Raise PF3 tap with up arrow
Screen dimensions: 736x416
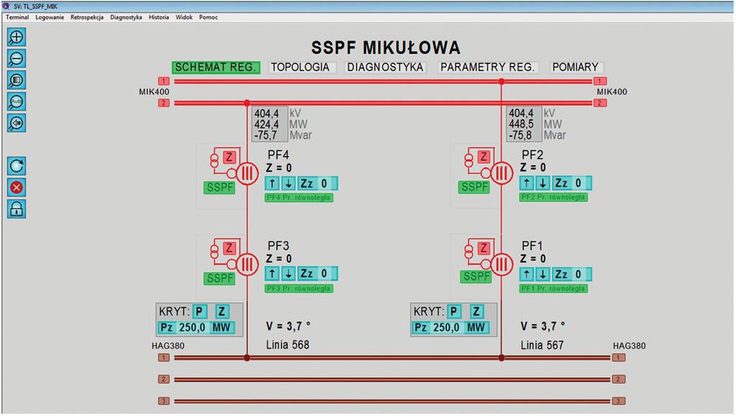272,274
